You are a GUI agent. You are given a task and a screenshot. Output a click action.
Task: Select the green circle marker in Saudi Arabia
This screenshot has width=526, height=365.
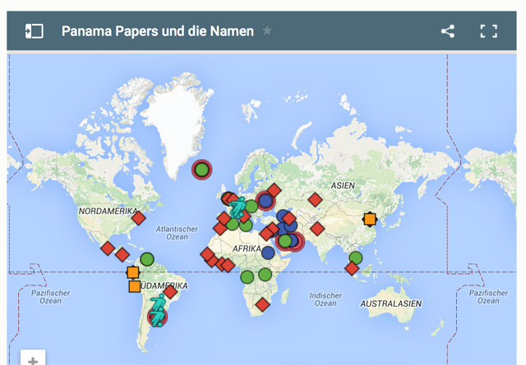pos(285,241)
